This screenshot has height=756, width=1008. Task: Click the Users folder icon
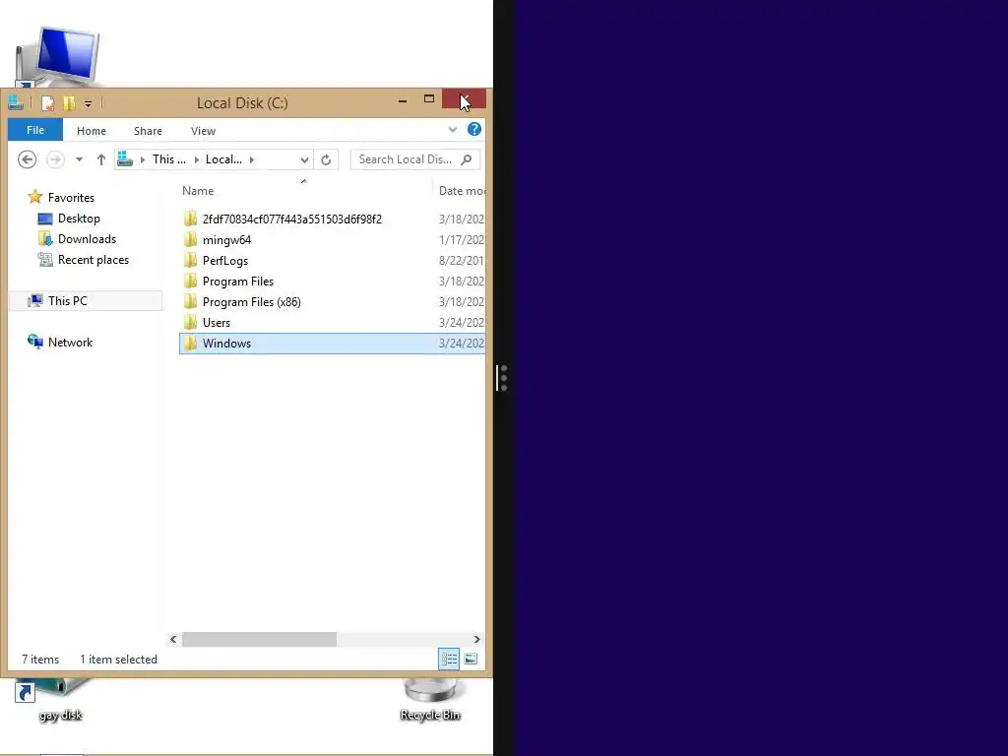[x=190, y=322]
